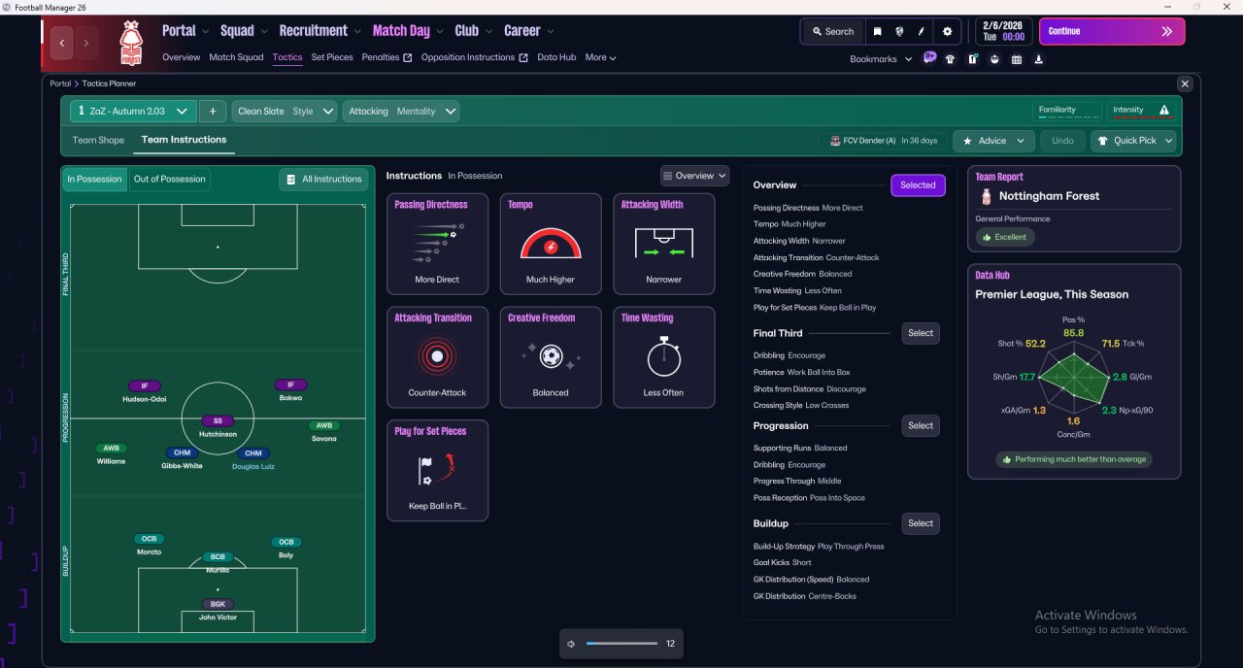Click the Undo button
The image size is (1243, 668).
(1062, 141)
